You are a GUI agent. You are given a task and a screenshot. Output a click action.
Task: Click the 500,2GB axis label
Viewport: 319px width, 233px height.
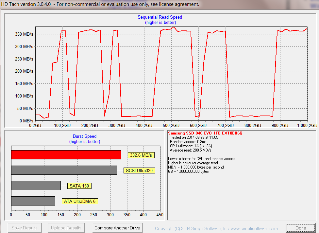tap(171, 125)
